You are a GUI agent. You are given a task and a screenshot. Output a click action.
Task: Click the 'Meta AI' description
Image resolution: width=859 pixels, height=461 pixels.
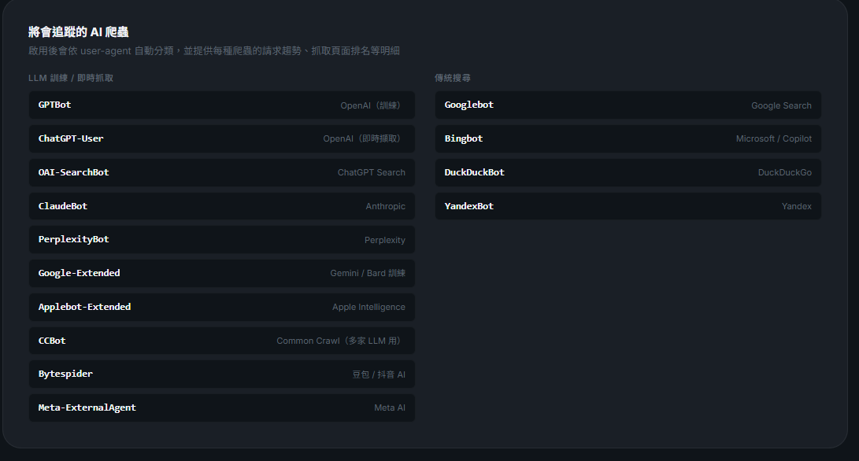coord(390,408)
